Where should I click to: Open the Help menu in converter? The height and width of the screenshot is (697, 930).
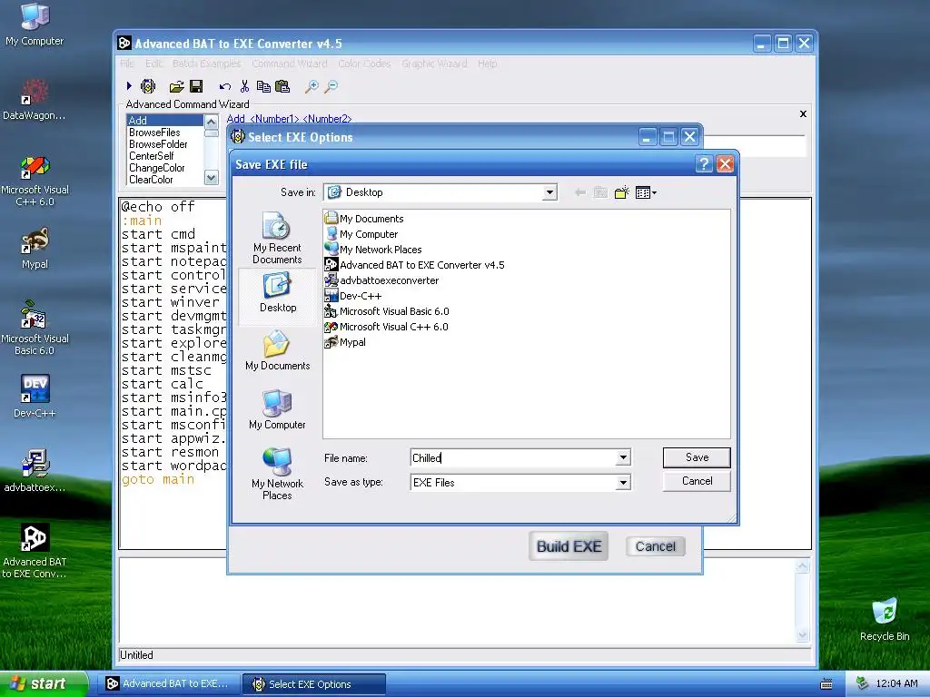[x=488, y=64]
